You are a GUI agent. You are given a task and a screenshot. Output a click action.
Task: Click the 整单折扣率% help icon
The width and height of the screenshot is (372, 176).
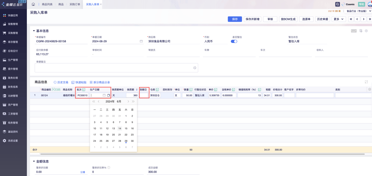[108, 167]
